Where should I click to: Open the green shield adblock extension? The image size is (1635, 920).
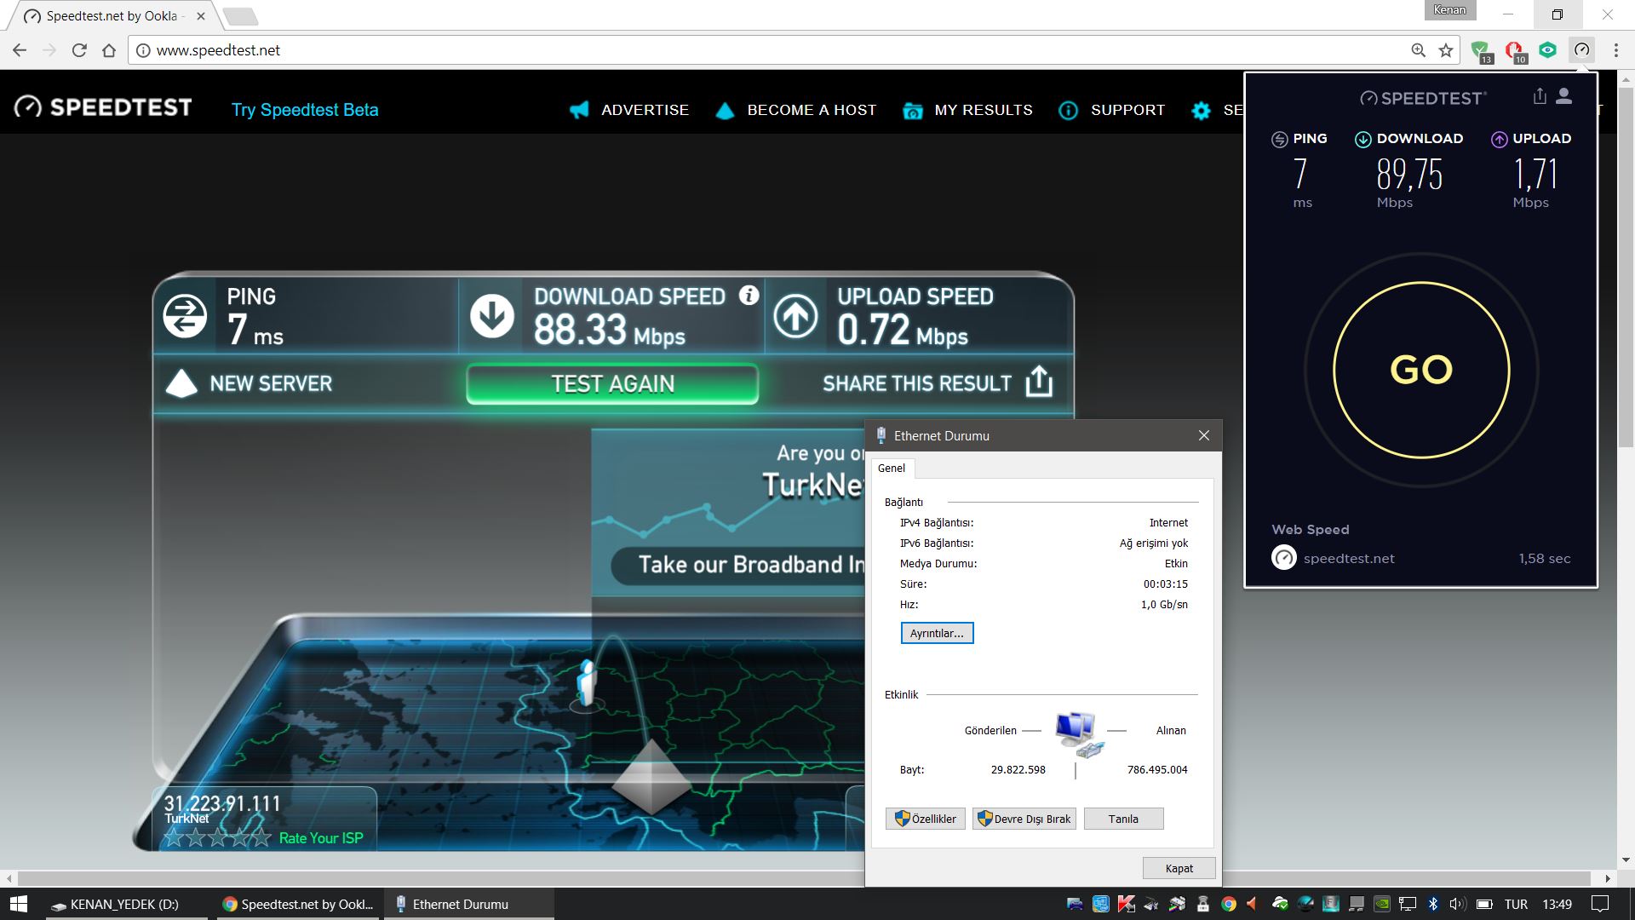click(x=1481, y=51)
